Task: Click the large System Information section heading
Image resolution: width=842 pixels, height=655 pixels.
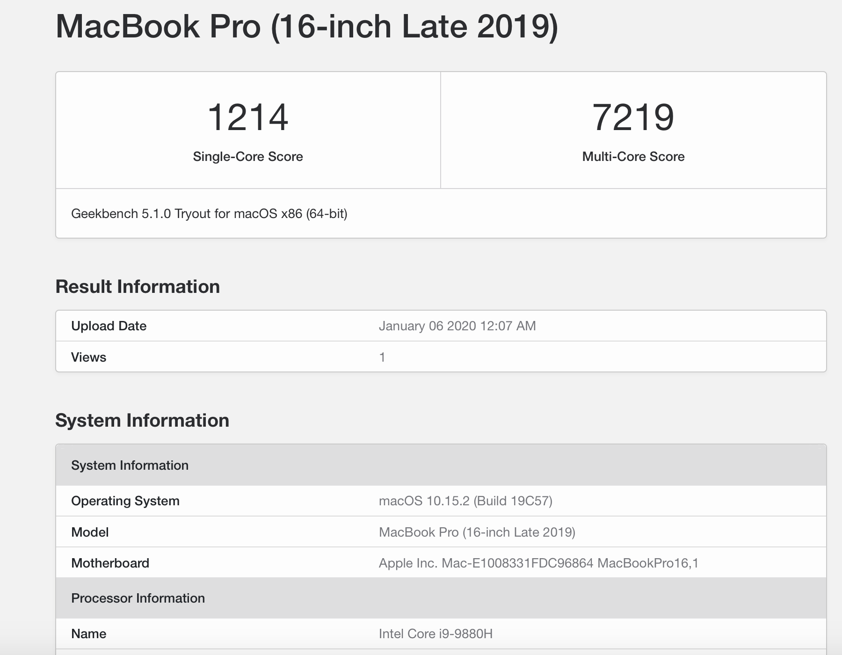Action: point(142,421)
